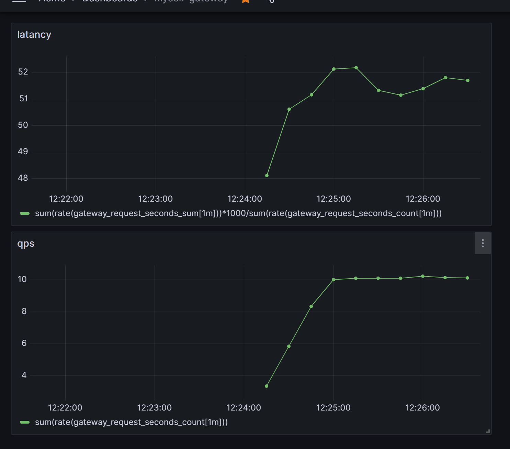Click the 51 label on latency y-axis
Image resolution: width=510 pixels, height=449 pixels.
[23, 99]
